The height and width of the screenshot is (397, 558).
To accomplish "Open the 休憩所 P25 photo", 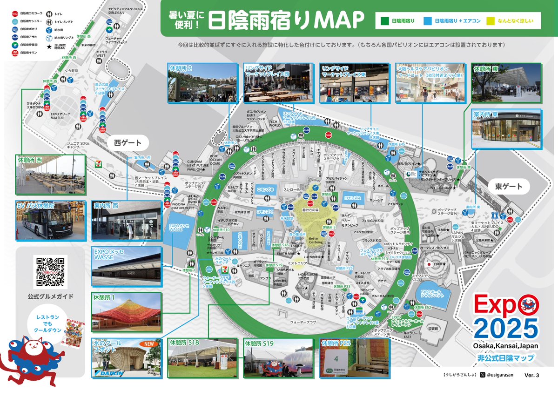I will (x=355, y=358).
